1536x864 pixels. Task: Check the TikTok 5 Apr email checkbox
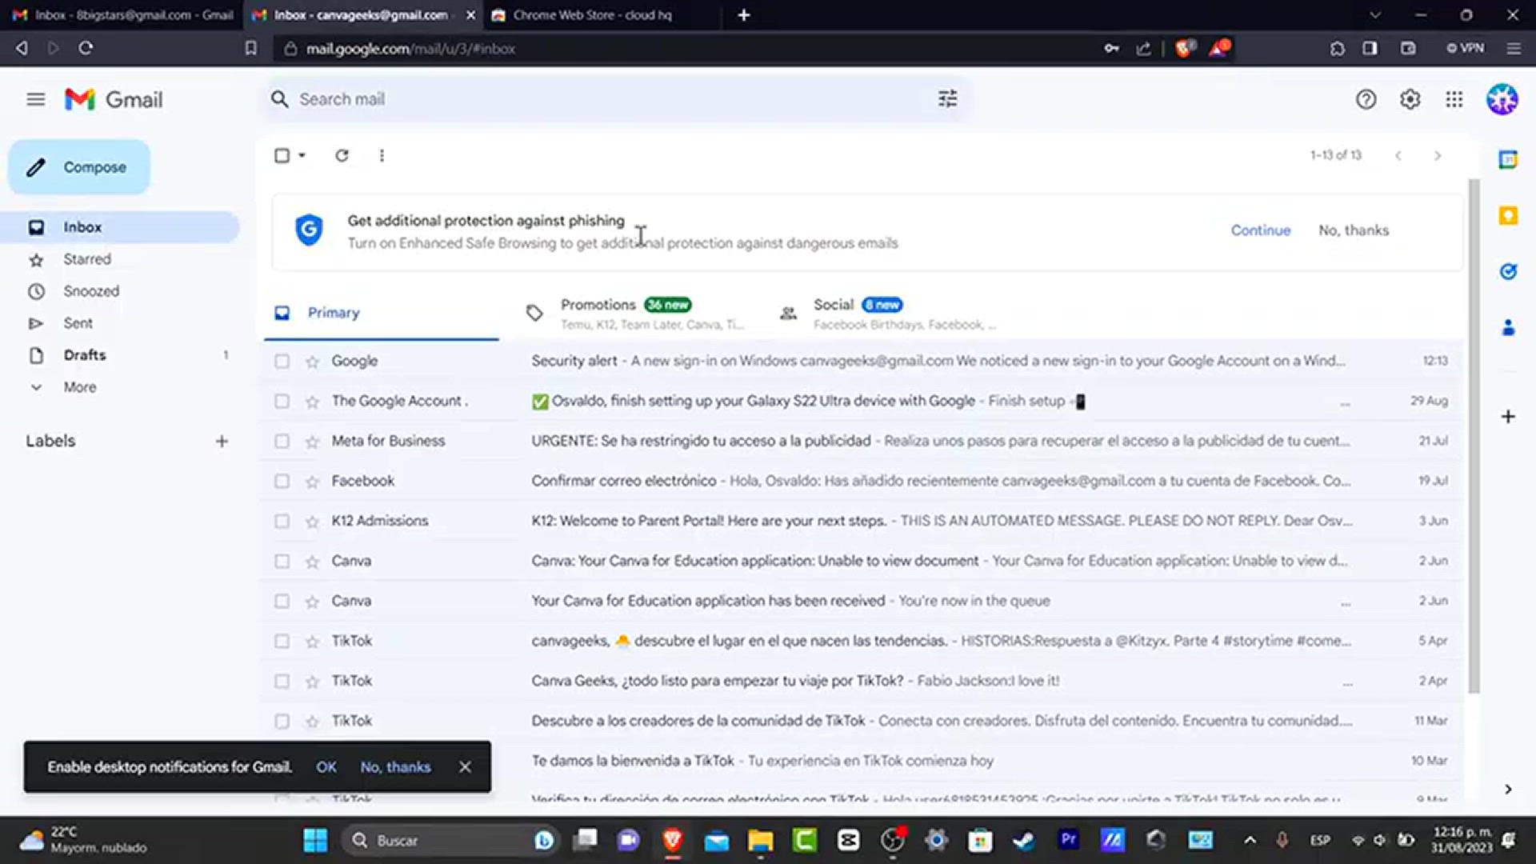(282, 642)
